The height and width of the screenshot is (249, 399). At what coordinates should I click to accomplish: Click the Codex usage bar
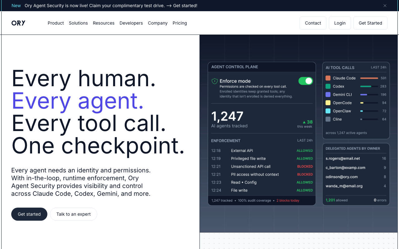click(x=369, y=86)
